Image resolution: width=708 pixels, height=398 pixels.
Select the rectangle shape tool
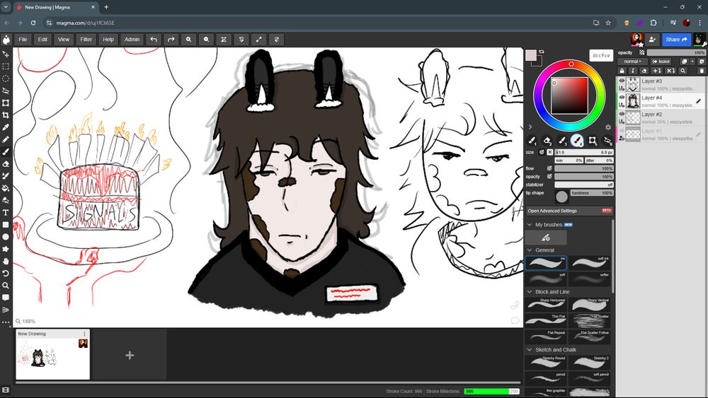(x=6, y=225)
